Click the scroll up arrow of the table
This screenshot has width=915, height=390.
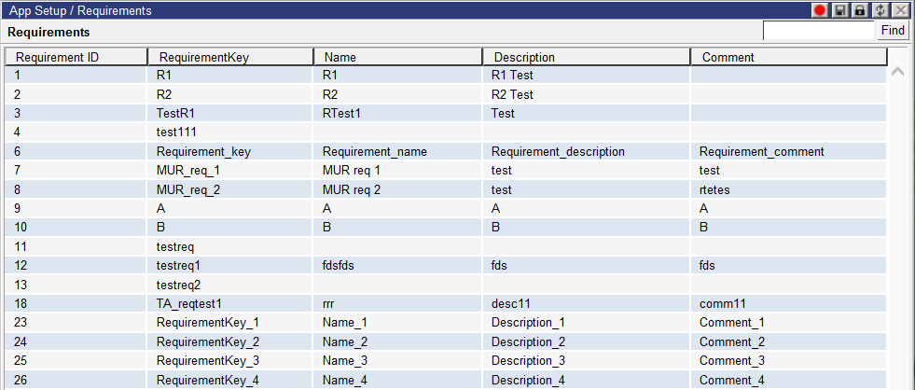(897, 73)
